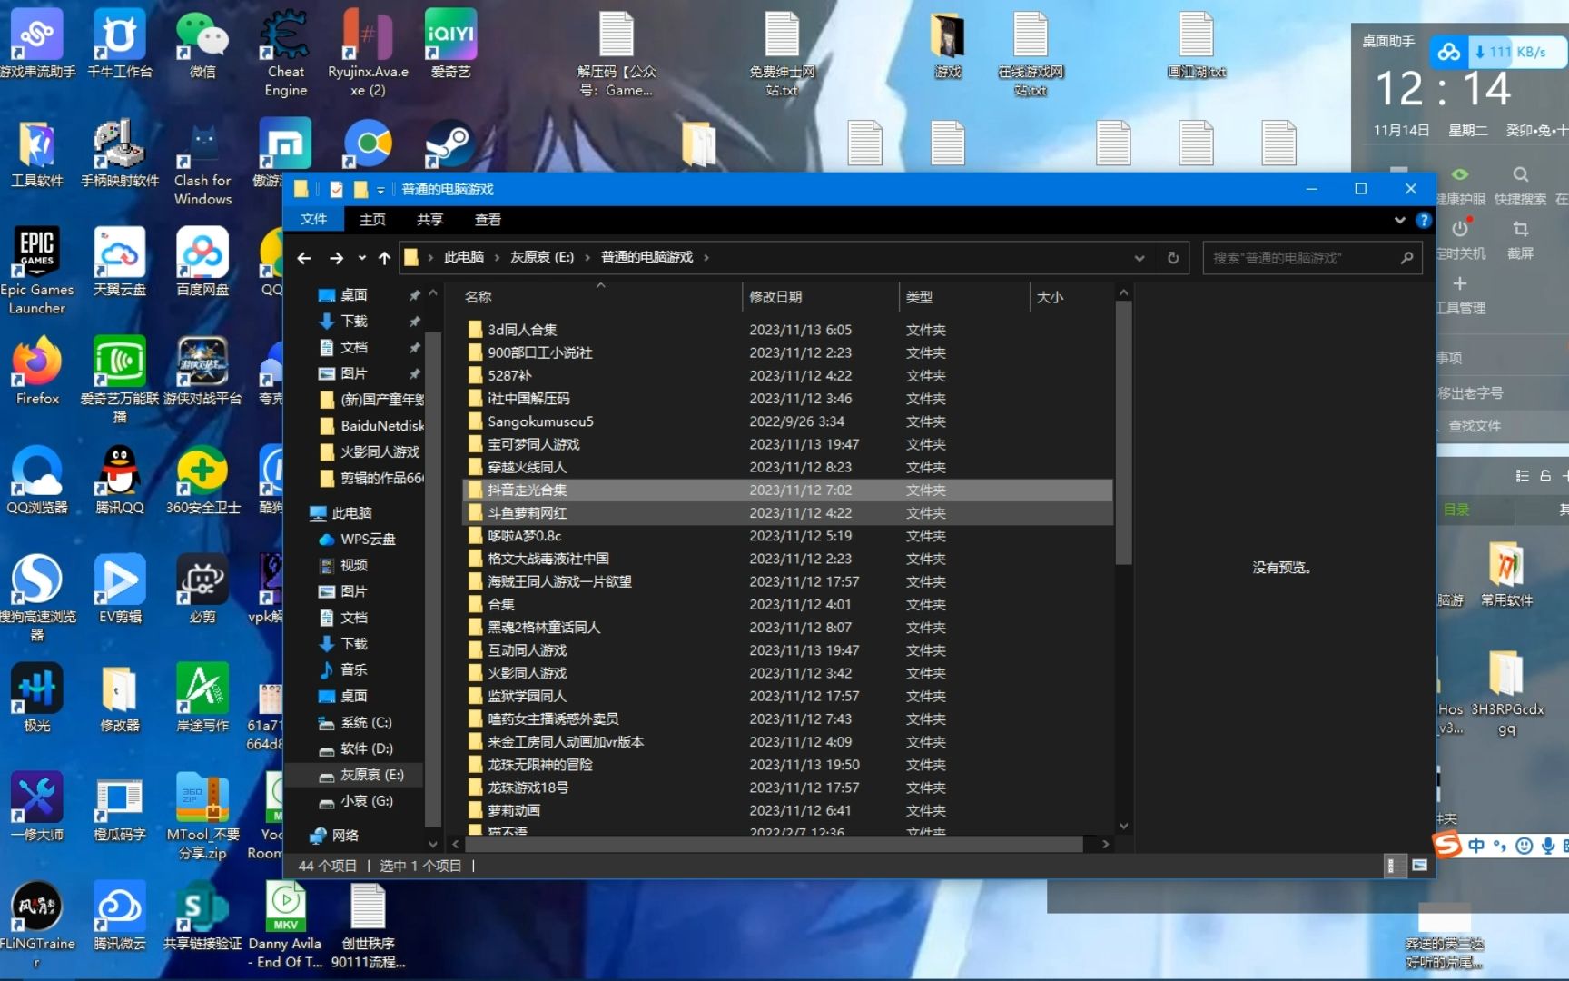Open Cheat Engine desktop shortcut
This screenshot has height=981, width=1569.
click(x=285, y=53)
